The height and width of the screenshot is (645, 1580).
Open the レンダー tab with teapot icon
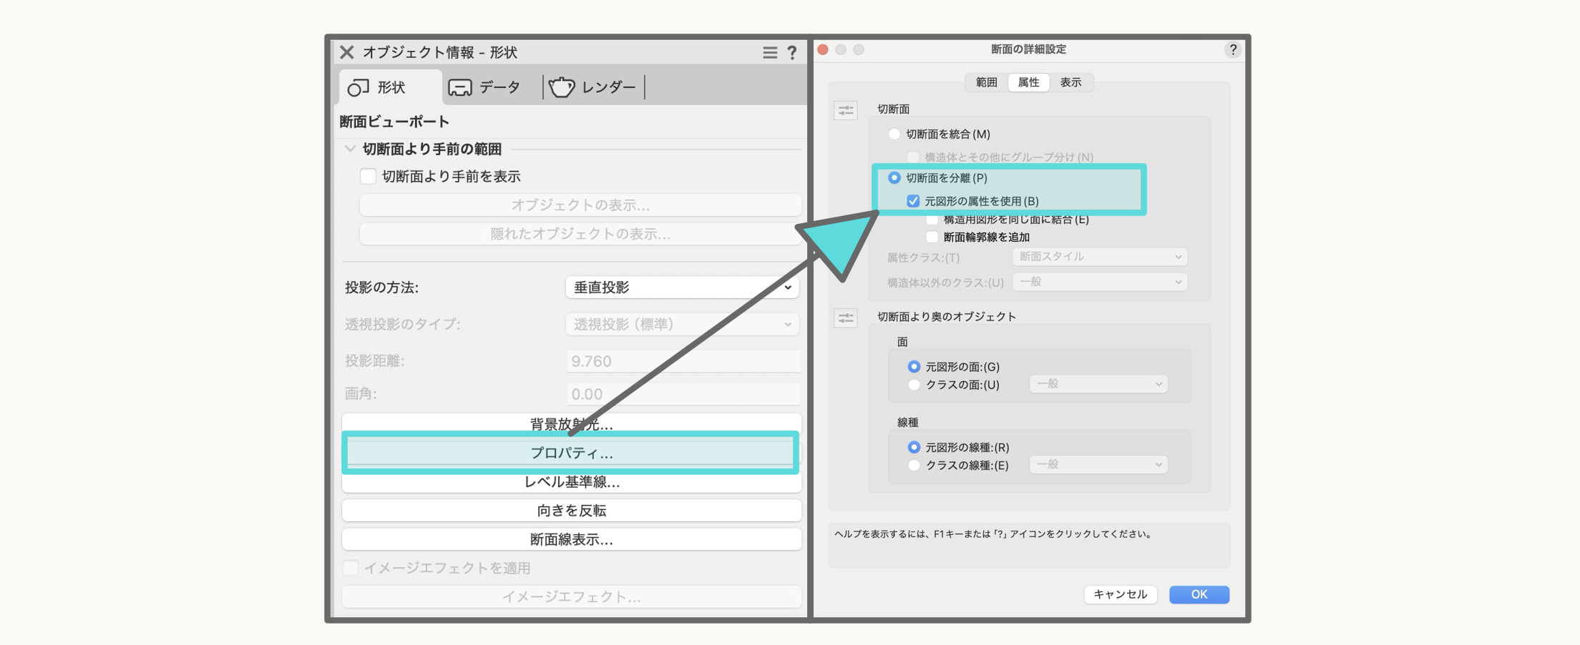point(592,87)
